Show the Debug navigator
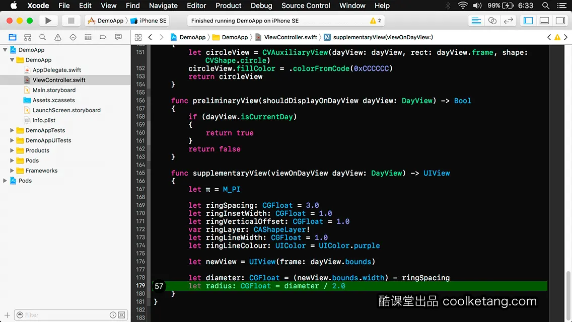Screen dimensions: 572x322 [88, 37]
